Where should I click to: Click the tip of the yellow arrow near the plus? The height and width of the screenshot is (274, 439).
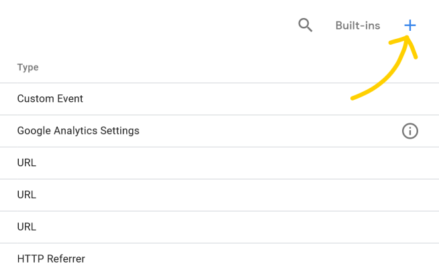(x=407, y=38)
